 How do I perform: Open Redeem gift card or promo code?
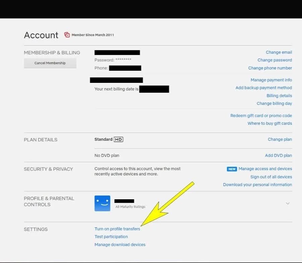tap(261, 116)
